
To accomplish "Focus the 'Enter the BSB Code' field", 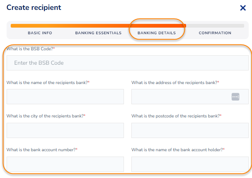I will (x=127, y=63).
